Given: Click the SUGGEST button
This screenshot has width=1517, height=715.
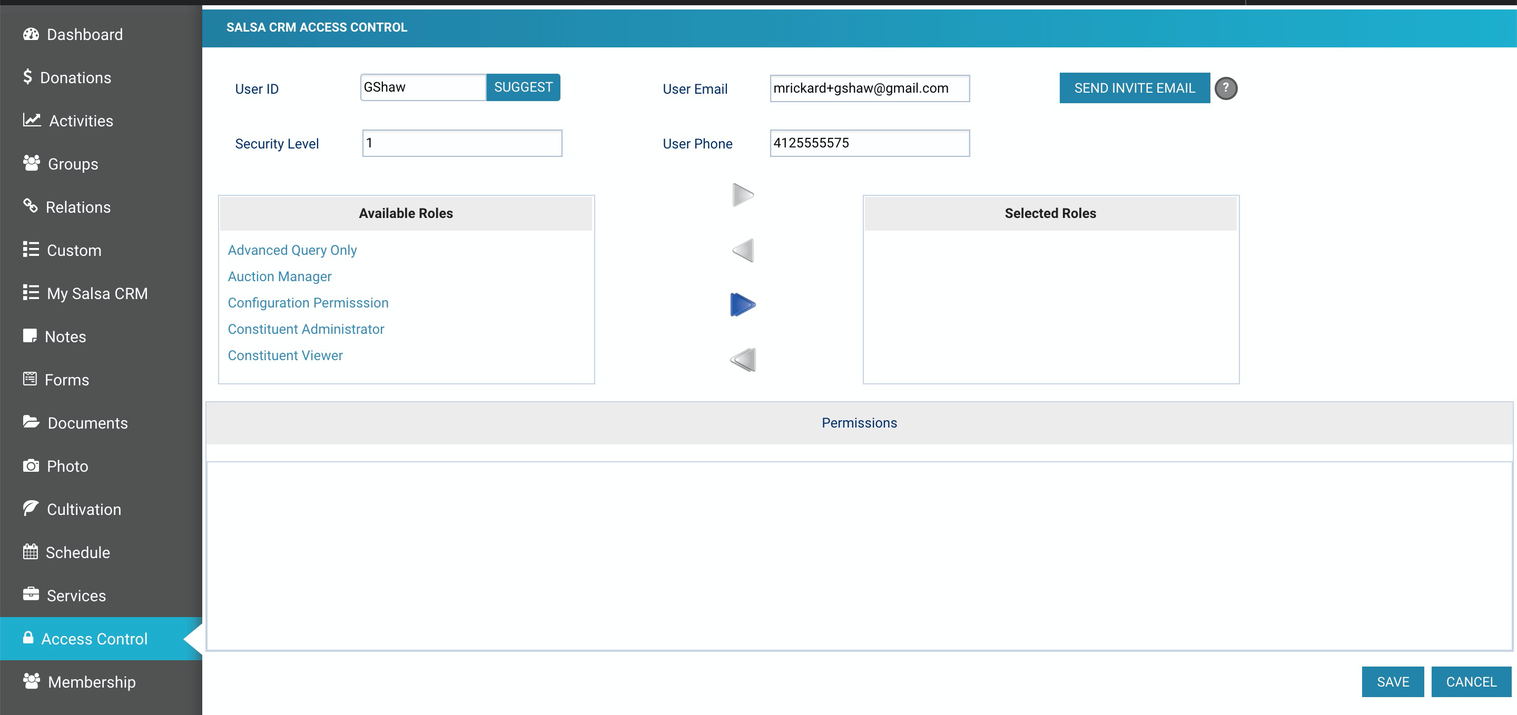Looking at the screenshot, I should click(523, 87).
